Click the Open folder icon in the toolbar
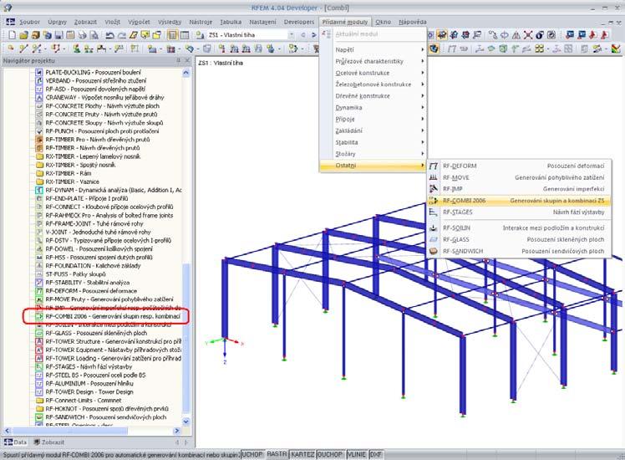 [x=23, y=35]
